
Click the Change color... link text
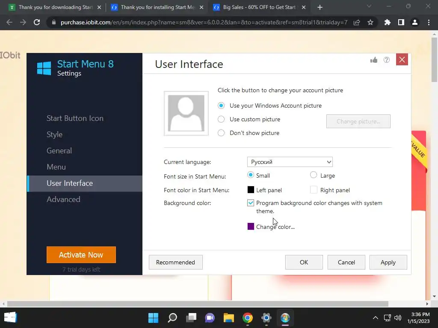click(275, 227)
